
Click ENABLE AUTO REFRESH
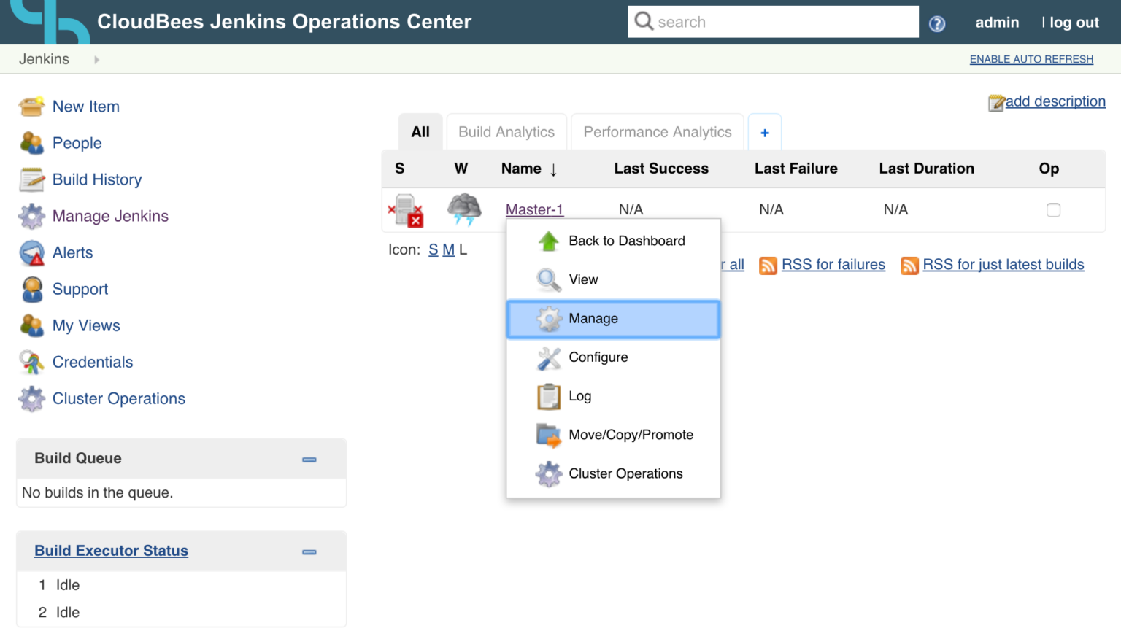point(1031,59)
